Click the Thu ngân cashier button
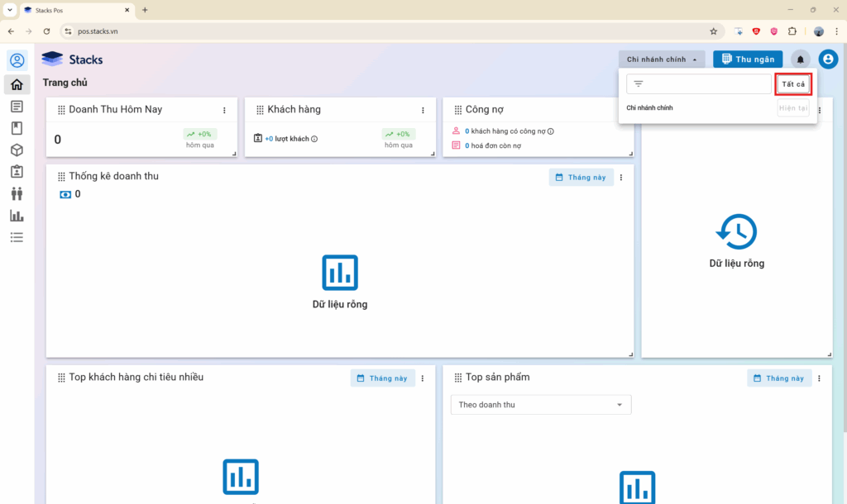The height and width of the screenshot is (504, 847). click(x=748, y=59)
